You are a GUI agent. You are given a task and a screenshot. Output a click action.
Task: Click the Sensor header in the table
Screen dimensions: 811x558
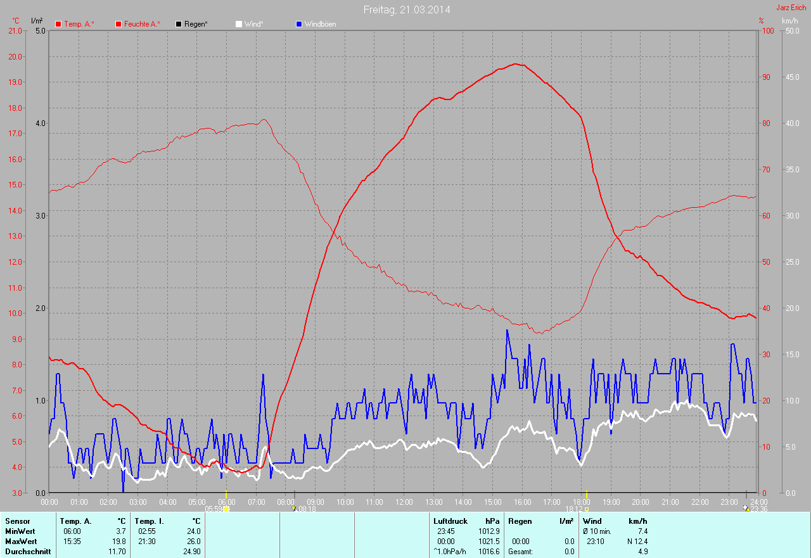[17, 521]
